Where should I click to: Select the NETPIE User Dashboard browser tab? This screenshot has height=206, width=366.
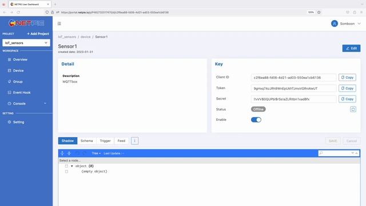30,4
